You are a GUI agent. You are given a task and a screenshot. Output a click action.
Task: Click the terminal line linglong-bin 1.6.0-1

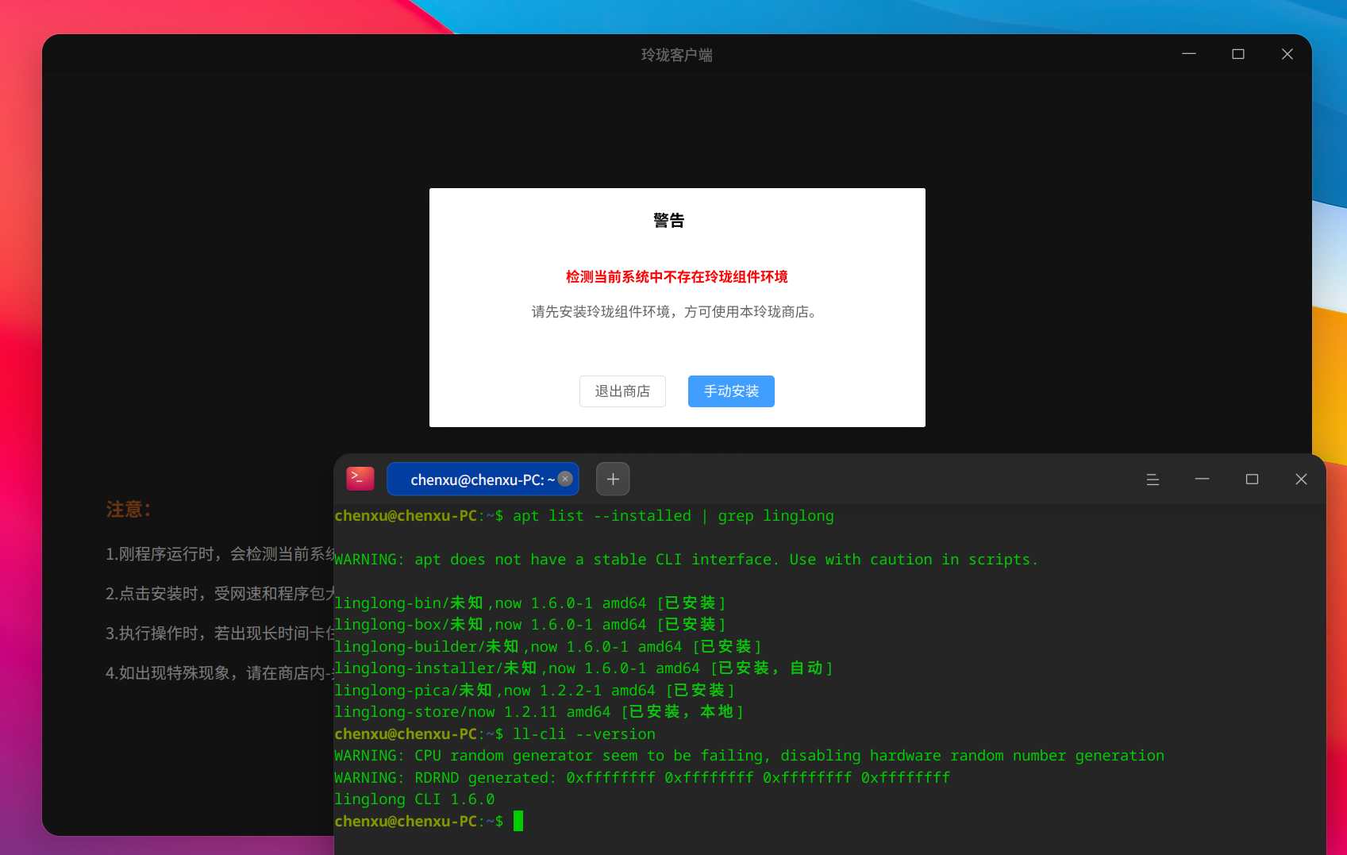point(530,603)
